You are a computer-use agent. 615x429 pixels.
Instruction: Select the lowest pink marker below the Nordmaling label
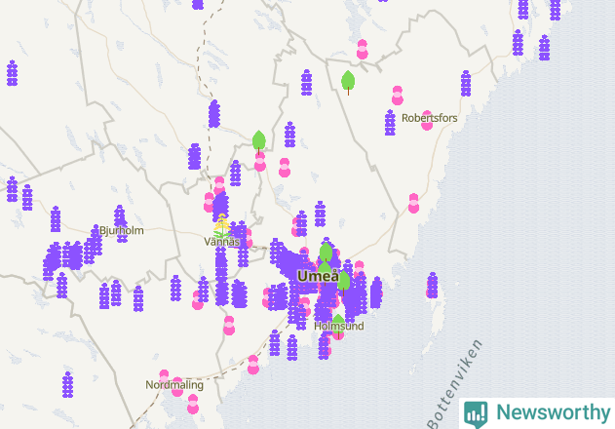pos(193,405)
